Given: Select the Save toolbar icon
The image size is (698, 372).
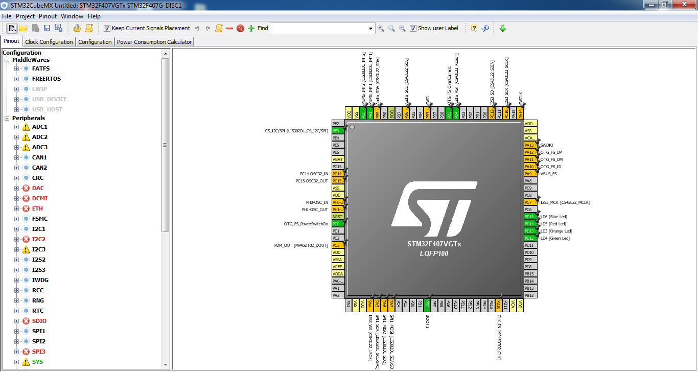Looking at the screenshot, I should [47, 28].
